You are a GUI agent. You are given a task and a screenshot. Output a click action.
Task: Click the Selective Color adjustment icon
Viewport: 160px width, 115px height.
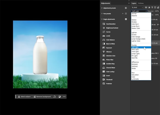tap(104, 56)
